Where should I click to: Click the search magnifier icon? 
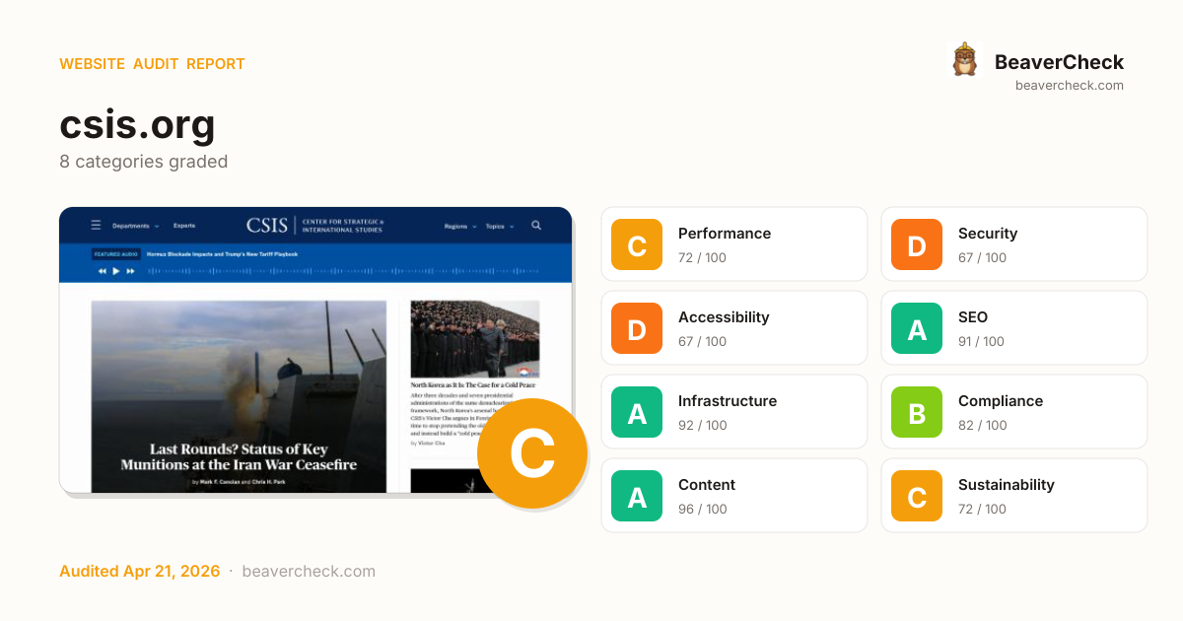[536, 226]
